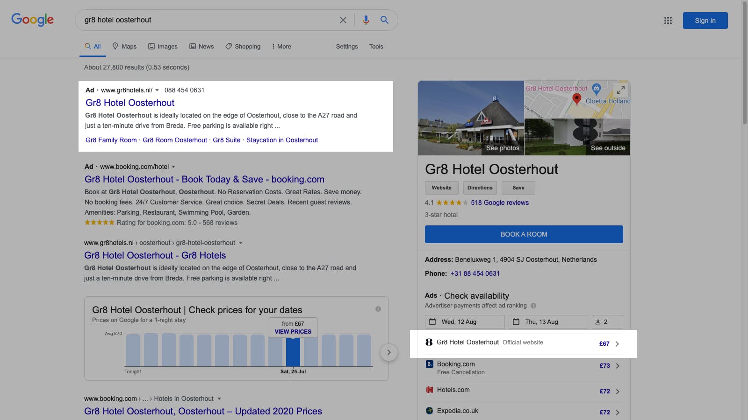Open the Google logo homepage link
Screen dimensions: 748x420
tap(33, 20)
